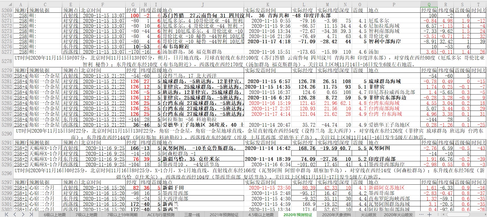
Task: Go to the next sheet tab
Action: (23, 214)
